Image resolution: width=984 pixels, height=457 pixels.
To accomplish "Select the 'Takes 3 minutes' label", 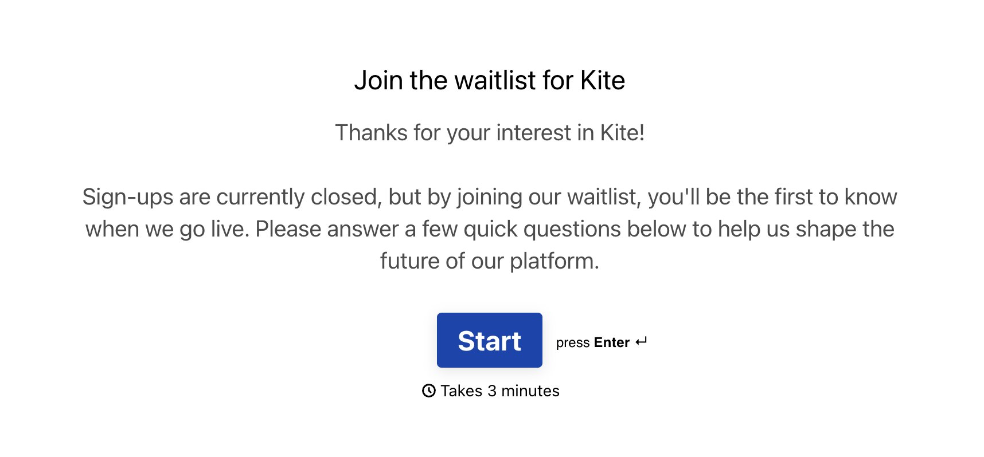I will click(500, 391).
